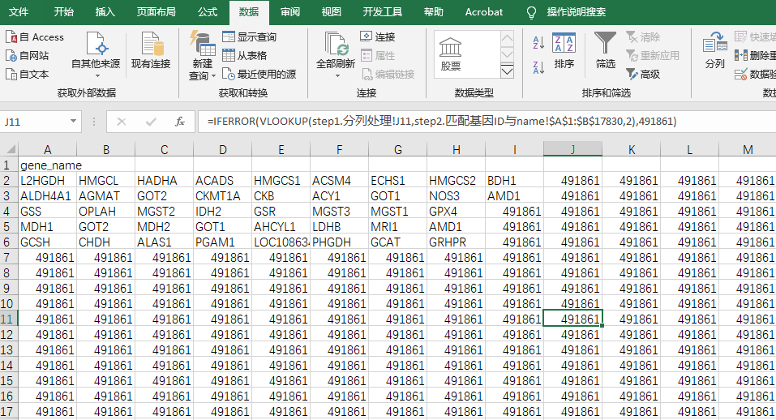This screenshot has height=420, width=776.
Task: Click the select-all corner triangle
Action: point(10,149)
